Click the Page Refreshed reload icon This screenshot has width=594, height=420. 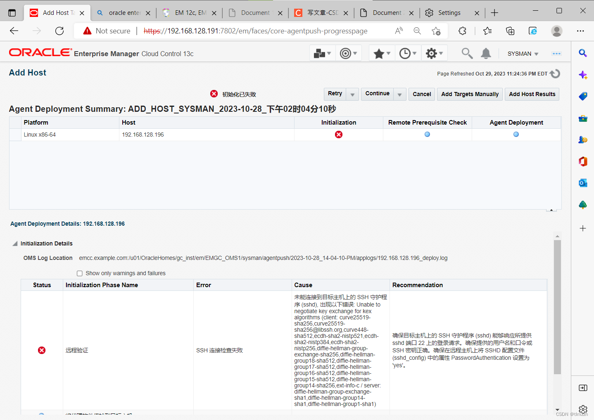click(554, 73)
